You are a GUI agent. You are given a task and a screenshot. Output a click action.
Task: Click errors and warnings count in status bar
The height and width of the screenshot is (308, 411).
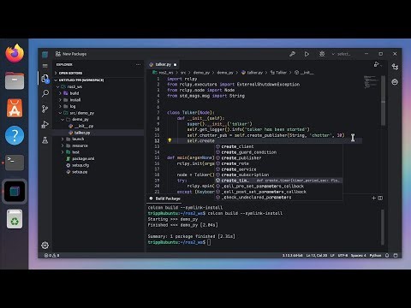pos(51,256)
